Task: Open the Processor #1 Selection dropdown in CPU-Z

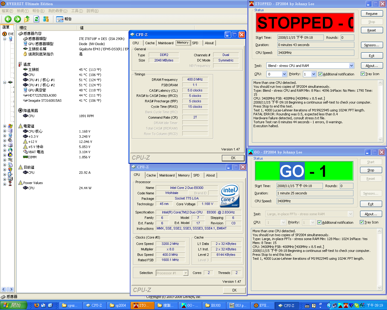Action: [186, 273]
